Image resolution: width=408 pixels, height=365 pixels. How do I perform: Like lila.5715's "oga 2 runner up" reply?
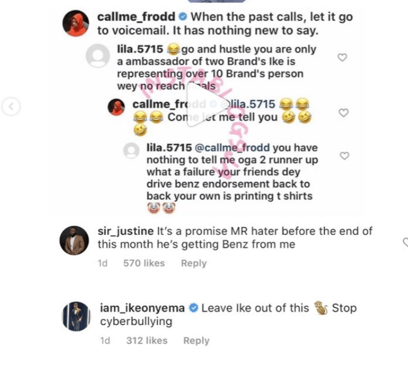[345, 156]
